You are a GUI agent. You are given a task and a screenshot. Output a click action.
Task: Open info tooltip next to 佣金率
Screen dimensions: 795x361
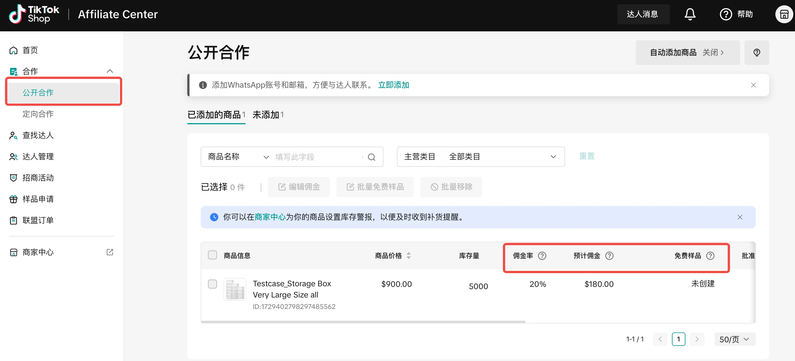click(x=542, y=256)
